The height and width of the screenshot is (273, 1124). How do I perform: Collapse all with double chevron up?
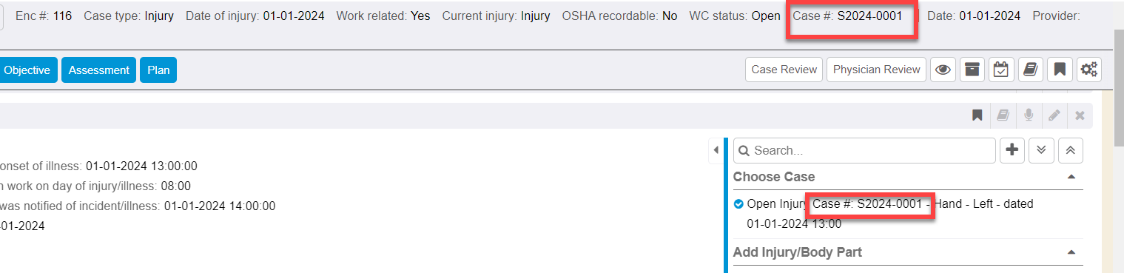(1071, 150)
